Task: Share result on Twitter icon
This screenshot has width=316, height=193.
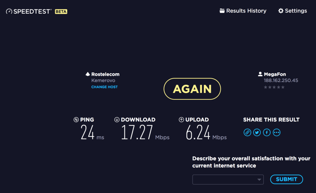Action: coord(257,132)
